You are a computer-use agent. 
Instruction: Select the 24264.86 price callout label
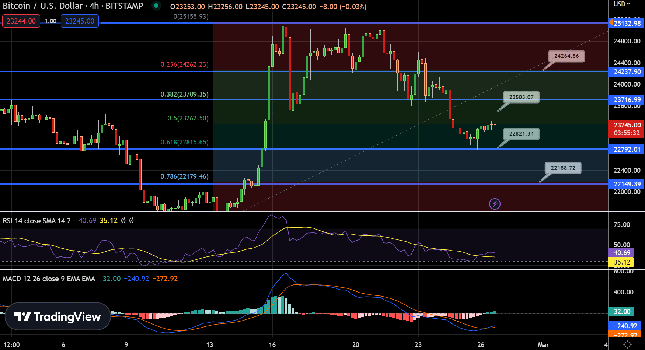point(566,56)
